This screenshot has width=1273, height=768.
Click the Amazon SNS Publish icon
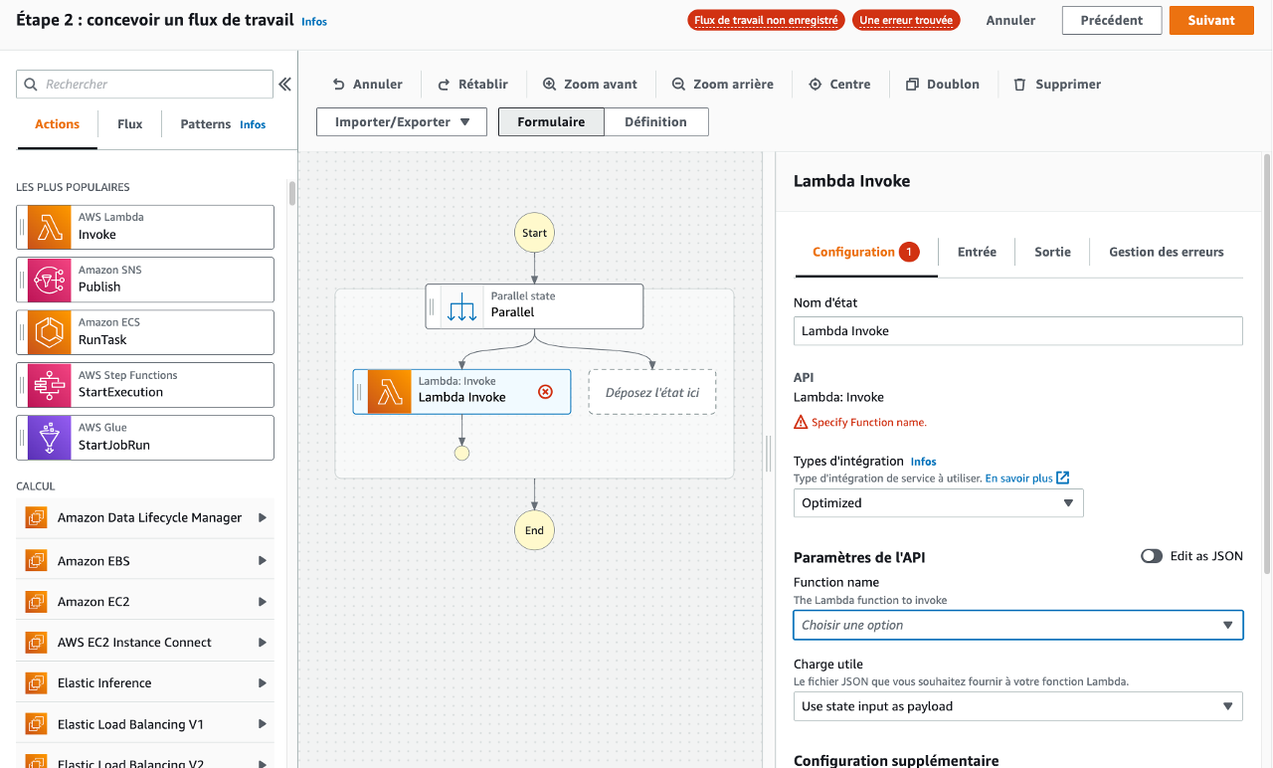(49, 280)
